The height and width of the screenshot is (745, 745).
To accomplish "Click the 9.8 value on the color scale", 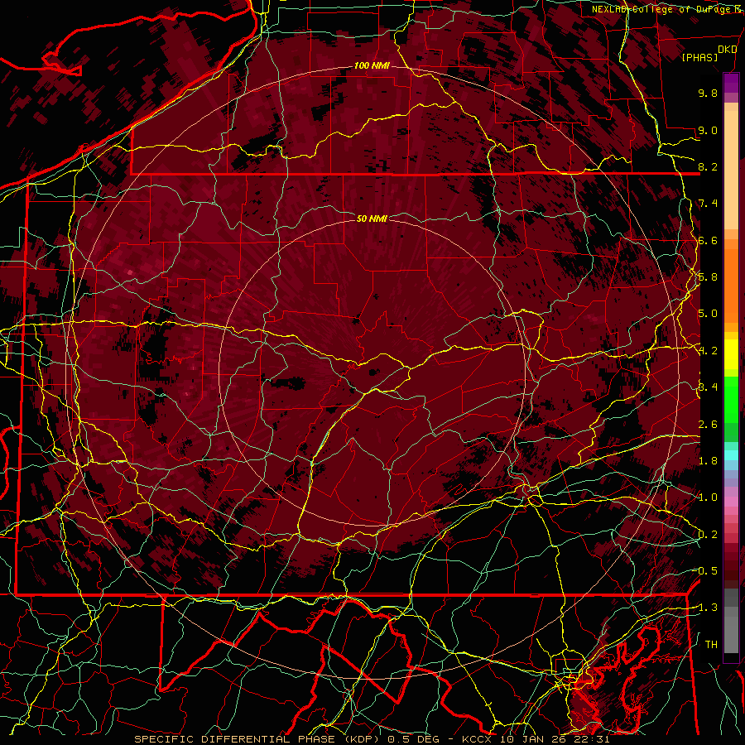I will tap(708, 93).
